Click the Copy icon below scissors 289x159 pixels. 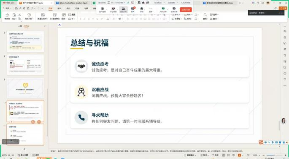pos(20,19)
